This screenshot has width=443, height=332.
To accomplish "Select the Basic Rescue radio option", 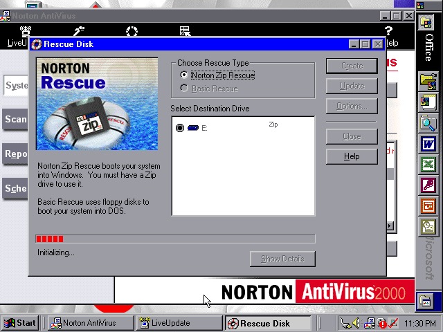I will (x=183, y=89).
